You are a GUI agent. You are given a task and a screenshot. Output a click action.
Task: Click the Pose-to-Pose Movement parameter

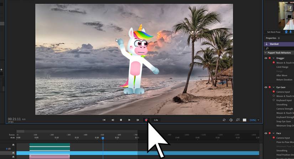coord(285,142)
